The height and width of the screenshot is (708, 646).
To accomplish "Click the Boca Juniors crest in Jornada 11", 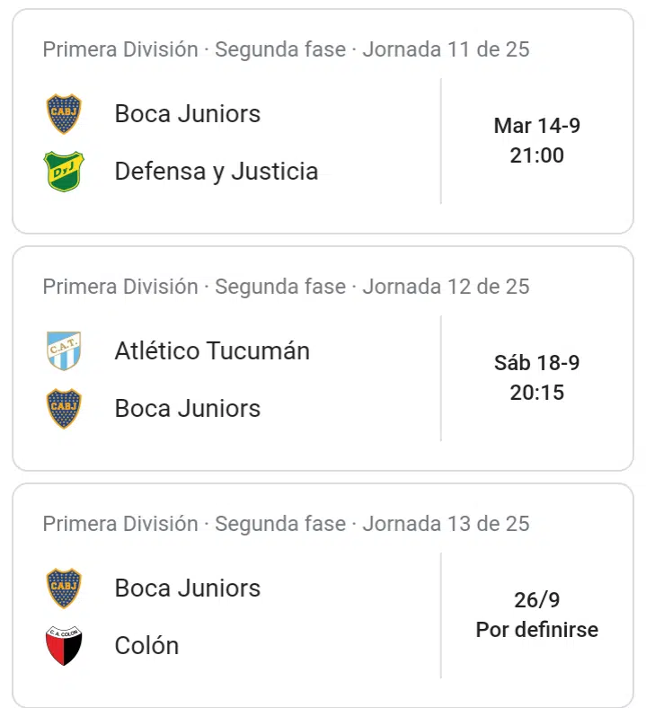I will 64,114.
